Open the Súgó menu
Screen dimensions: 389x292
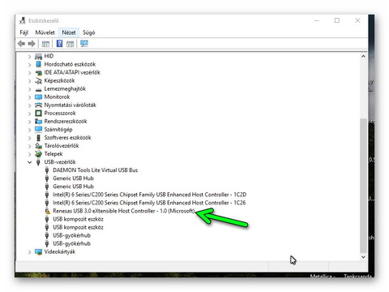89,32
